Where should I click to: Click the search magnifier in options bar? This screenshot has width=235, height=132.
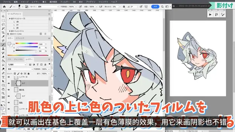coord(162,7)
